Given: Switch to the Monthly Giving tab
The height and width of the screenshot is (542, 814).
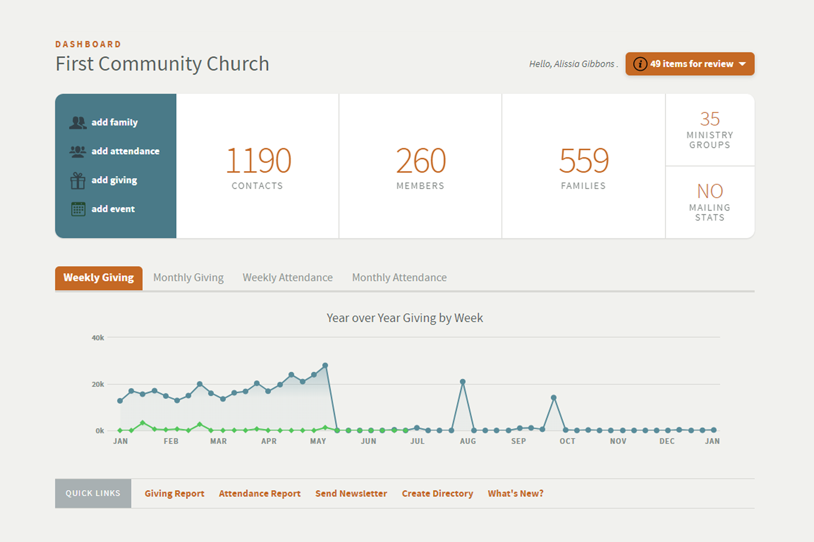Looking at the screenshot, I should (x=188, y=278).
